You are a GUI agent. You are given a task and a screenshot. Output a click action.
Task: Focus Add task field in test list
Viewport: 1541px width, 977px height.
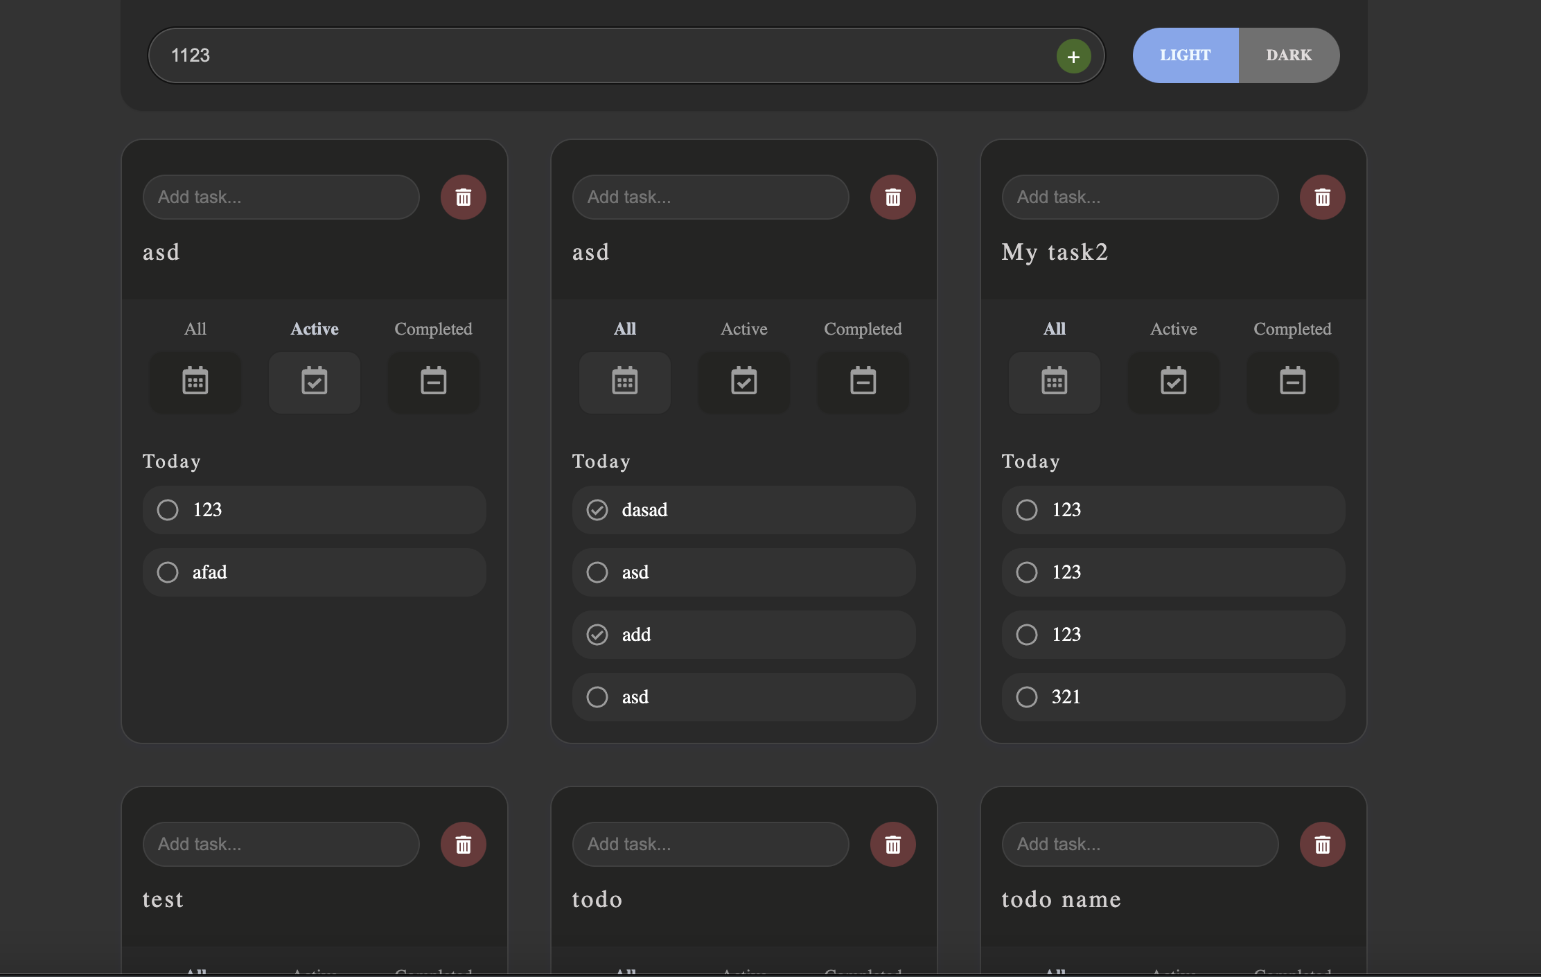coord(280,845)
